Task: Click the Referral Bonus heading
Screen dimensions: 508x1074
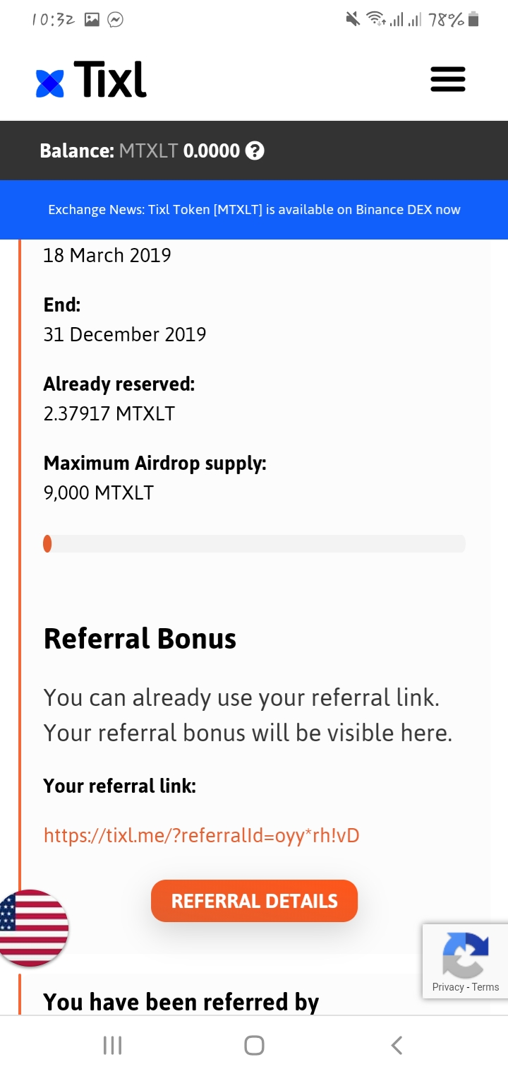Action: pyautogui.click(x=140, y=639)
